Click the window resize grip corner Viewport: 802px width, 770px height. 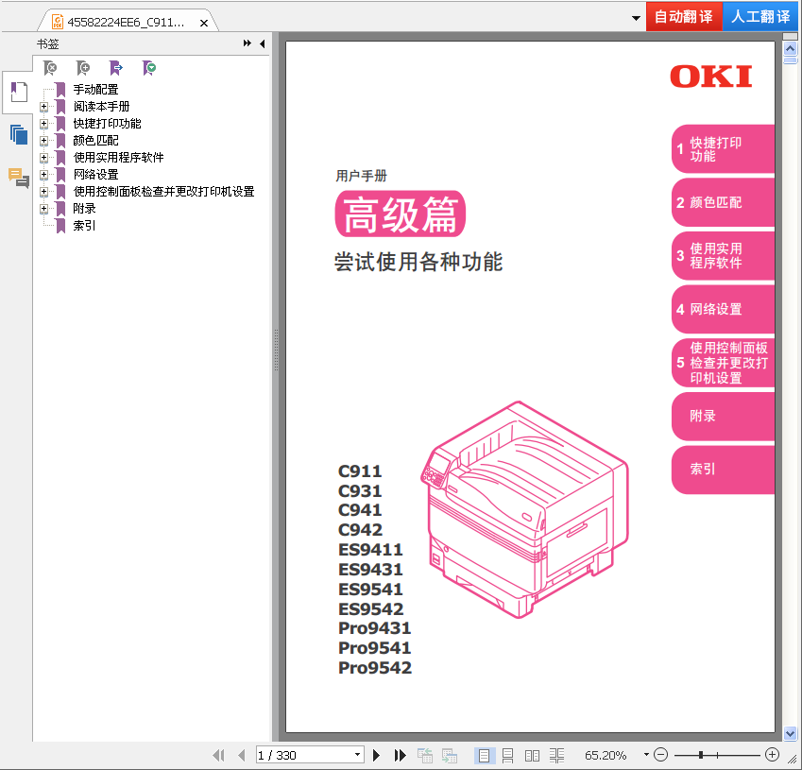coord(793,761)
